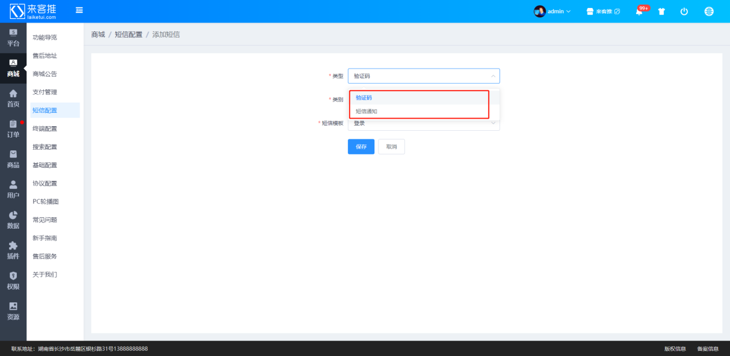Image resolution: width=730 pixels, height=356 pixels.
Task: Go to 首页 in left rail
Action: 13,99
